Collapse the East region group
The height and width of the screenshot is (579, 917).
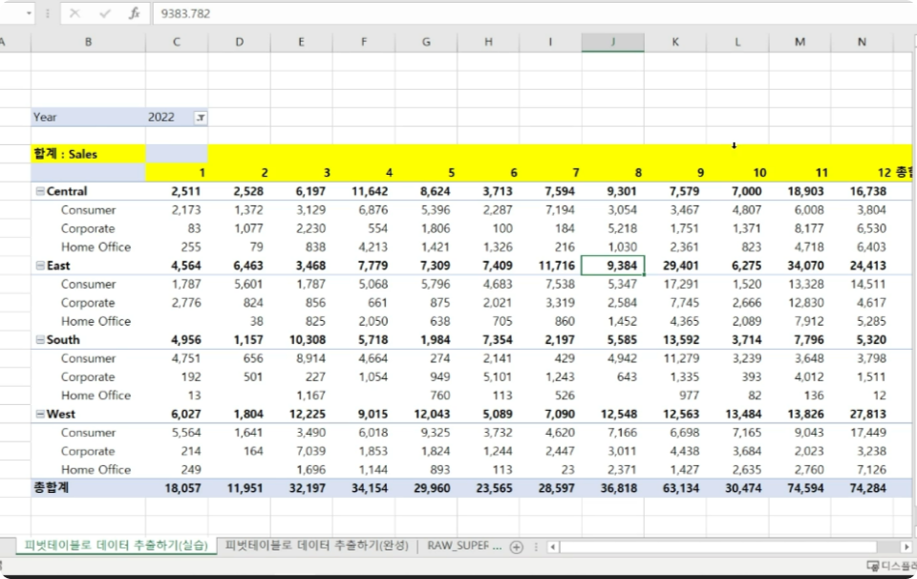[40, 266]
